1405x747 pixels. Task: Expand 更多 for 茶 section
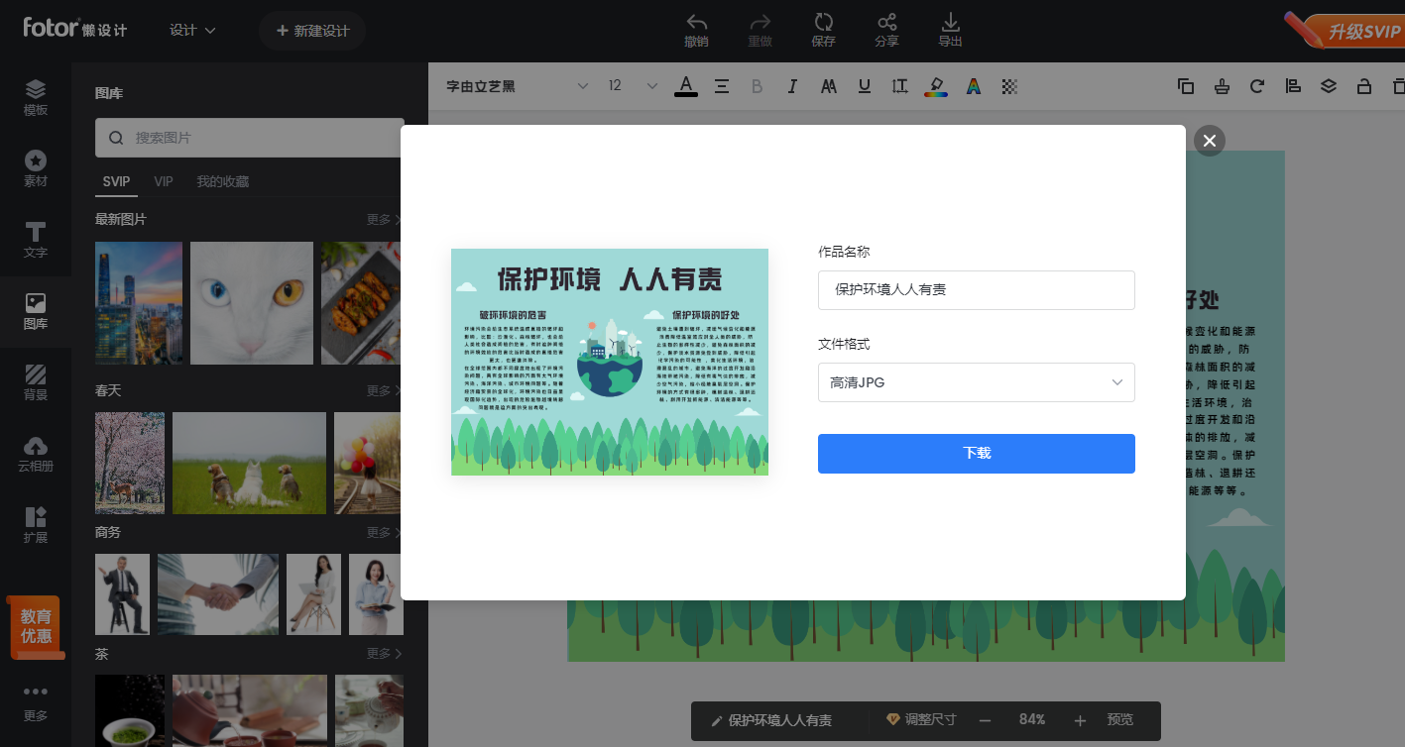[x=384, y=654]
